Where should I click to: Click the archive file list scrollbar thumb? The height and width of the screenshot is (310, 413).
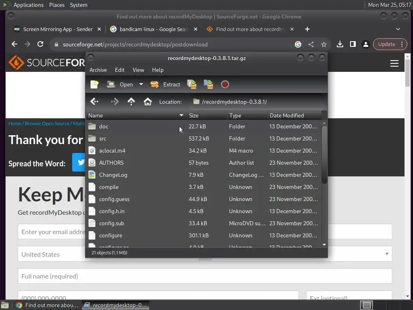click(324, 155)
